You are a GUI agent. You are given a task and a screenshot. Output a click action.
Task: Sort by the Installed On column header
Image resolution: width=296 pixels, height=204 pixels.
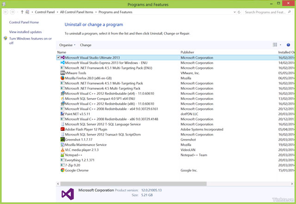click(x=286, y=52)
